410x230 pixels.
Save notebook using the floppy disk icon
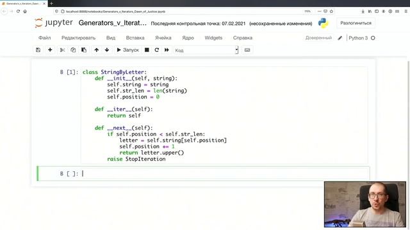pyautogui.click(x=38, y=50)
